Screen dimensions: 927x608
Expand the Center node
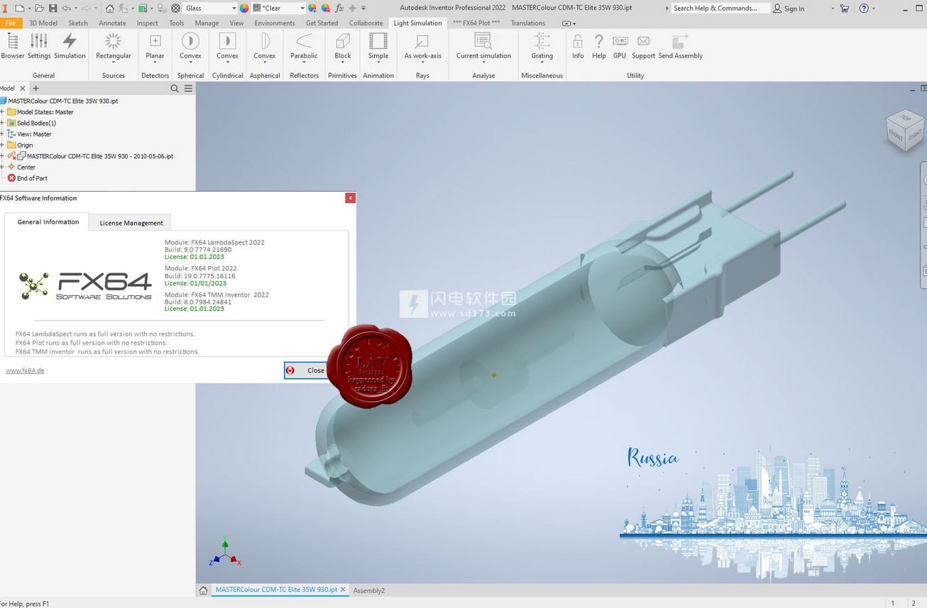pyautogui.click(x=3, y=167)
